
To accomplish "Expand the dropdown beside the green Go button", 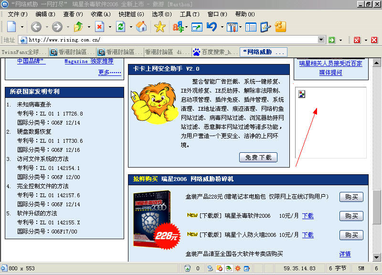I will (x=340, y=40).
